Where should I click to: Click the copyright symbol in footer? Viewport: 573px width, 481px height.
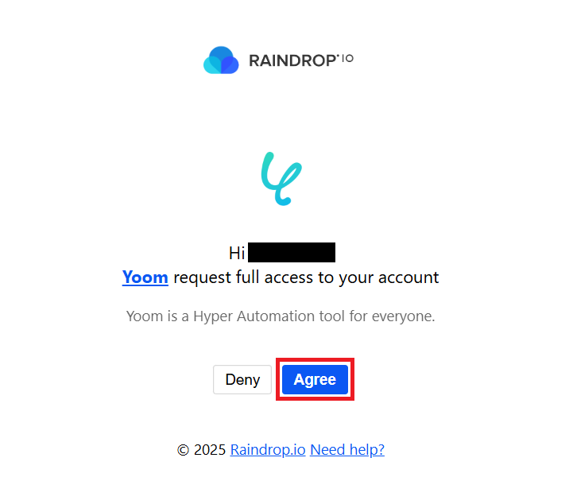coord(183,449)
